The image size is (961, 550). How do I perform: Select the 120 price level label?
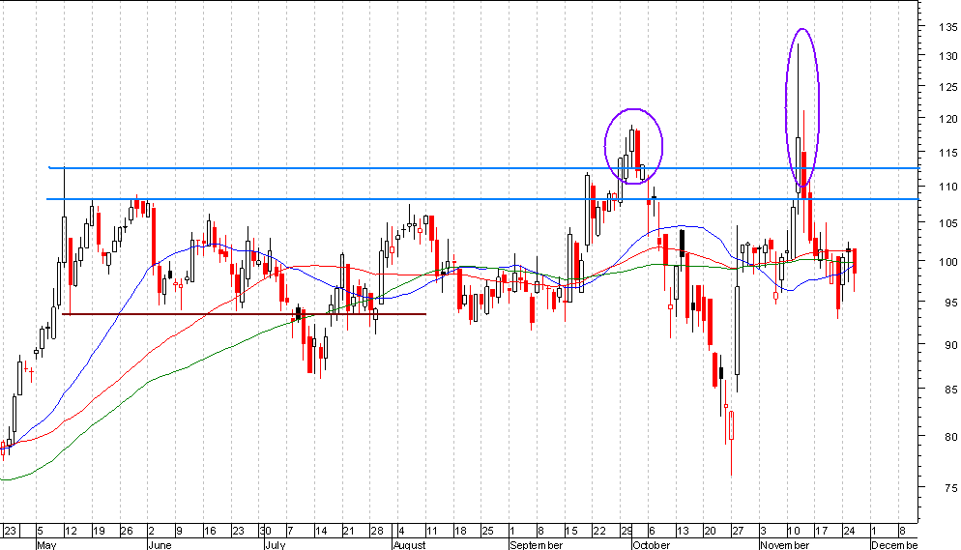point(946,119)
